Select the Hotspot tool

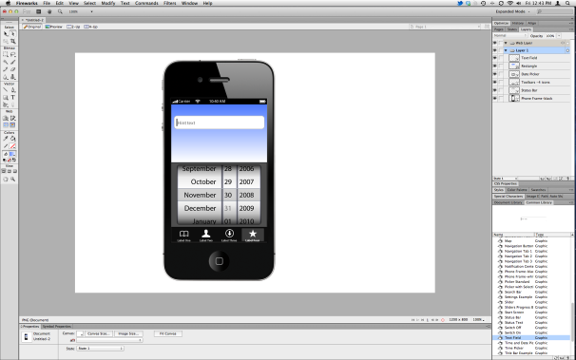6,118
